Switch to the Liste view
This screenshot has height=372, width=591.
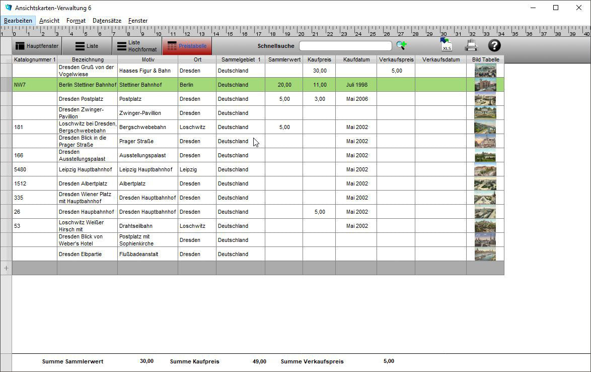click(x=87, y=46)
